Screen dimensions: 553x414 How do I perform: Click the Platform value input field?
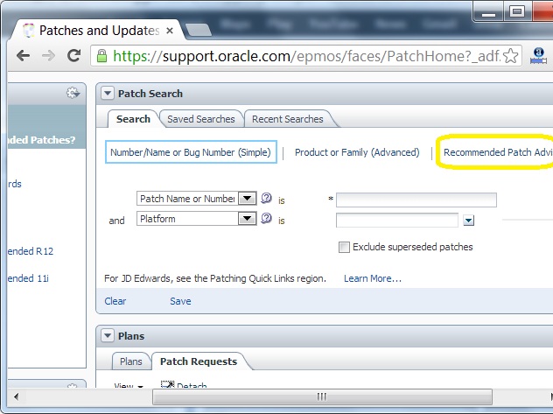point(397,221)
